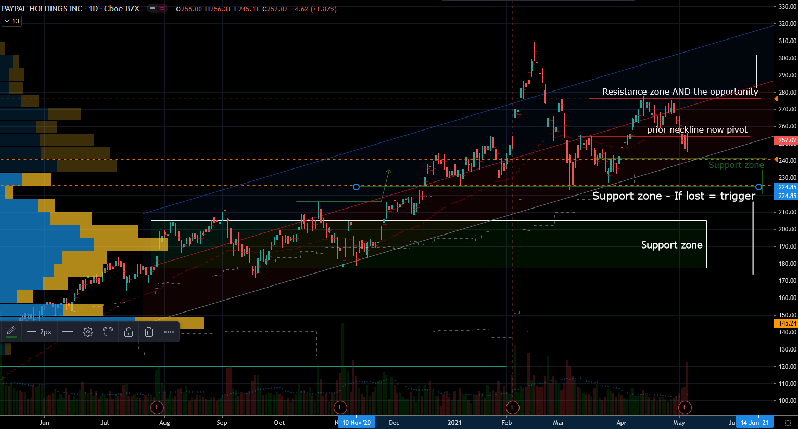The width and height of the screenshot is (798, 429).
Task: Select the green line color swatch under pencil
Action: click(x=11, y=337)
